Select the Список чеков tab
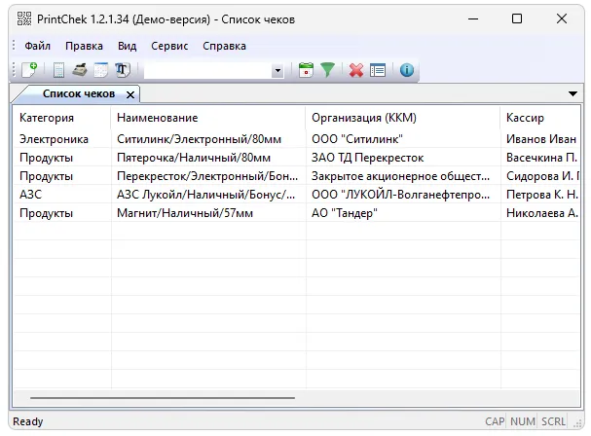Image resolution: width=591 pixels, height=436 pixels. point(79,93)
